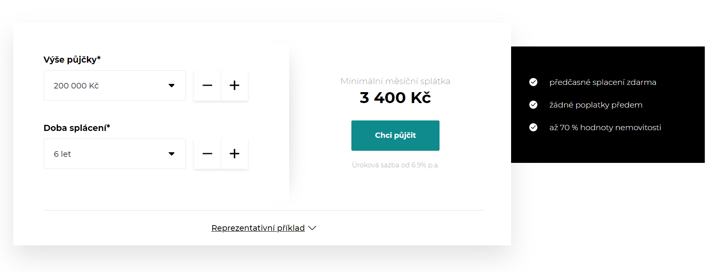Click checkmark icon beside 70 % hodnoty nemovitosti
The image size is (725, 272).
533,127
